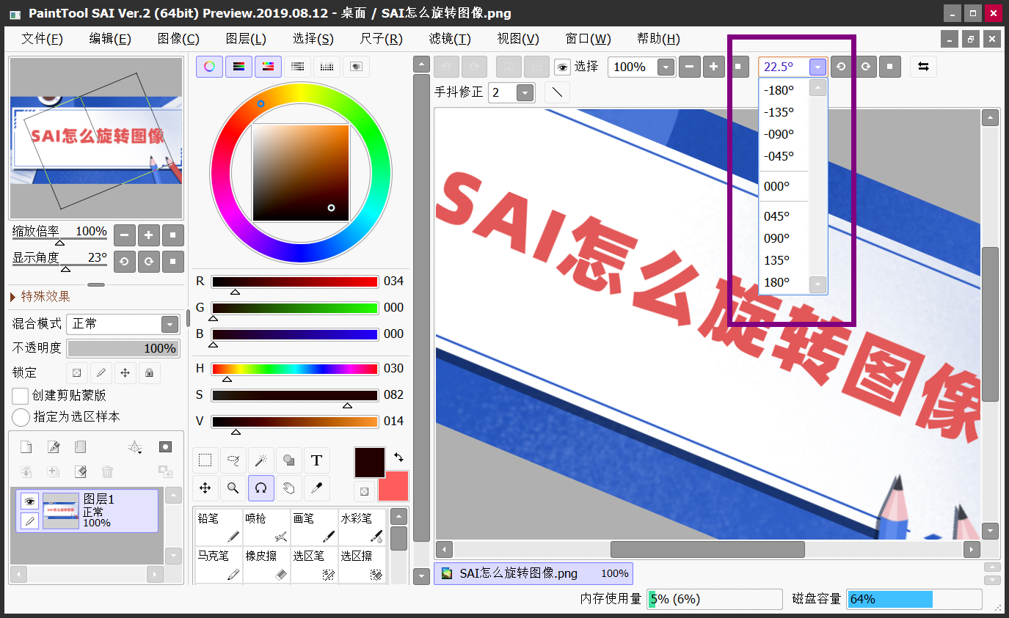This screenshot has height=618, width=1009.
Task: Open the 图层(L) menu
Action: [x=246, y=39]
